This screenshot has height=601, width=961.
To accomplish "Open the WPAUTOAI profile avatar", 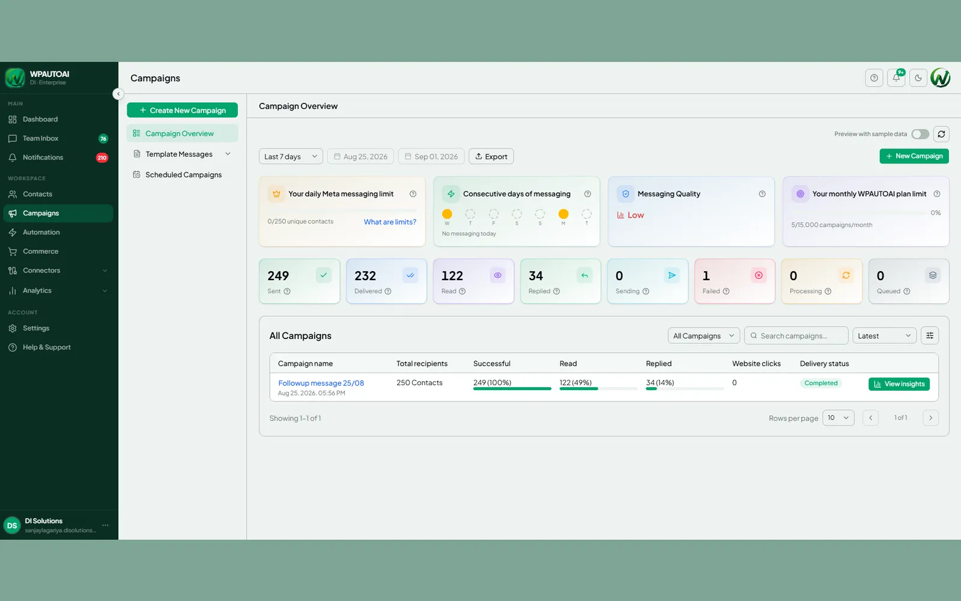I will (x=941, y=78).
